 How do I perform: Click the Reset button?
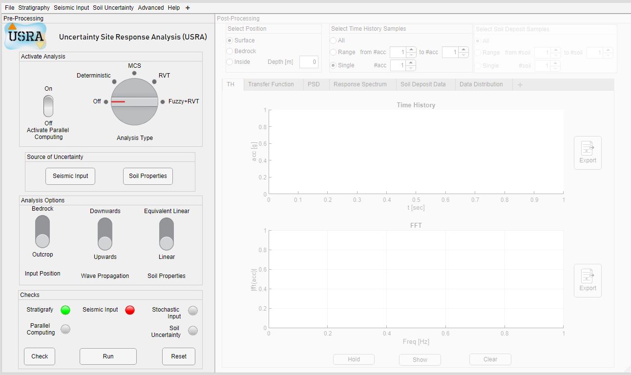tap(179, 356)
